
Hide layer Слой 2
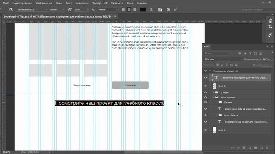205,86
